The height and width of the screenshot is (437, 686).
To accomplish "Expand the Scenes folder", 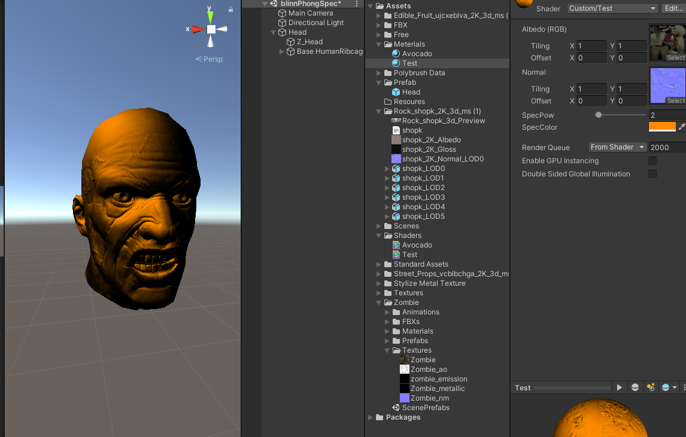I will 379,227.
